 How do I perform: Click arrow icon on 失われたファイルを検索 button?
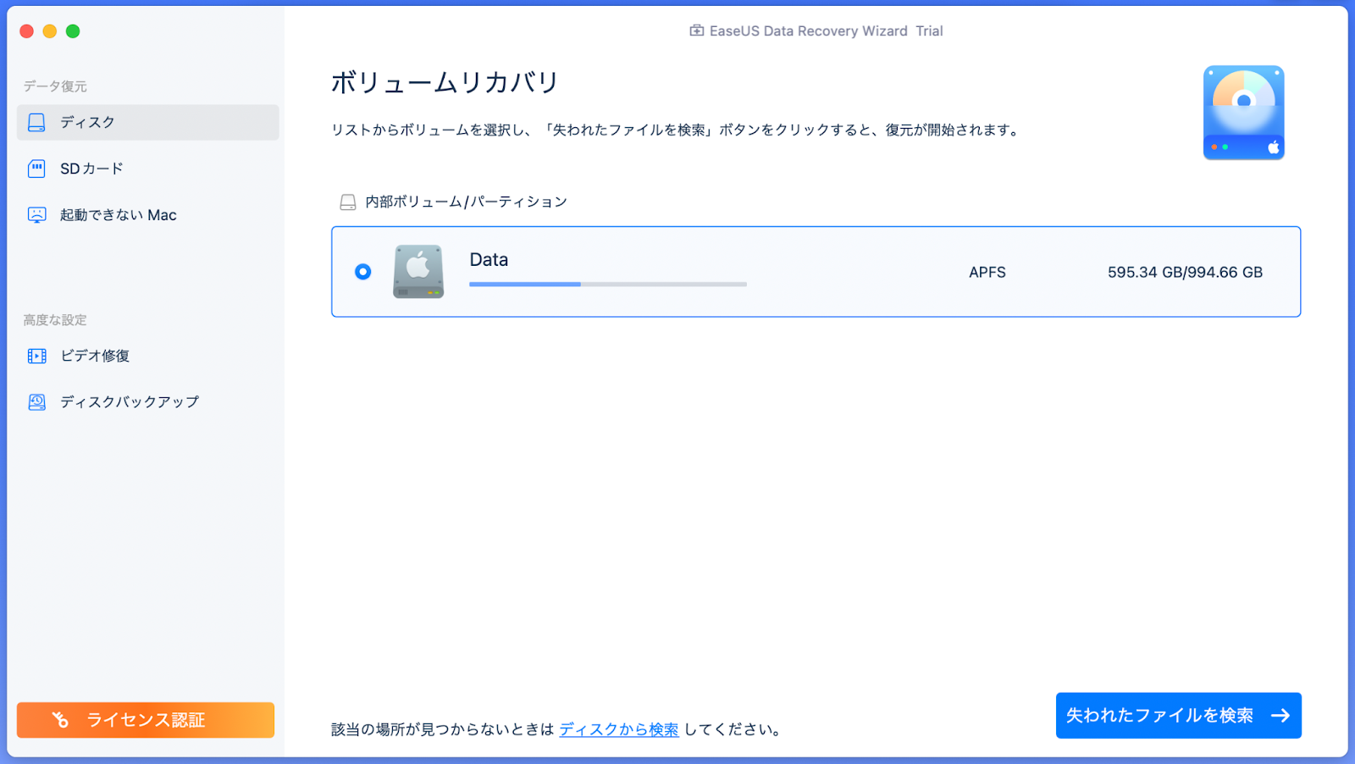1280,716
